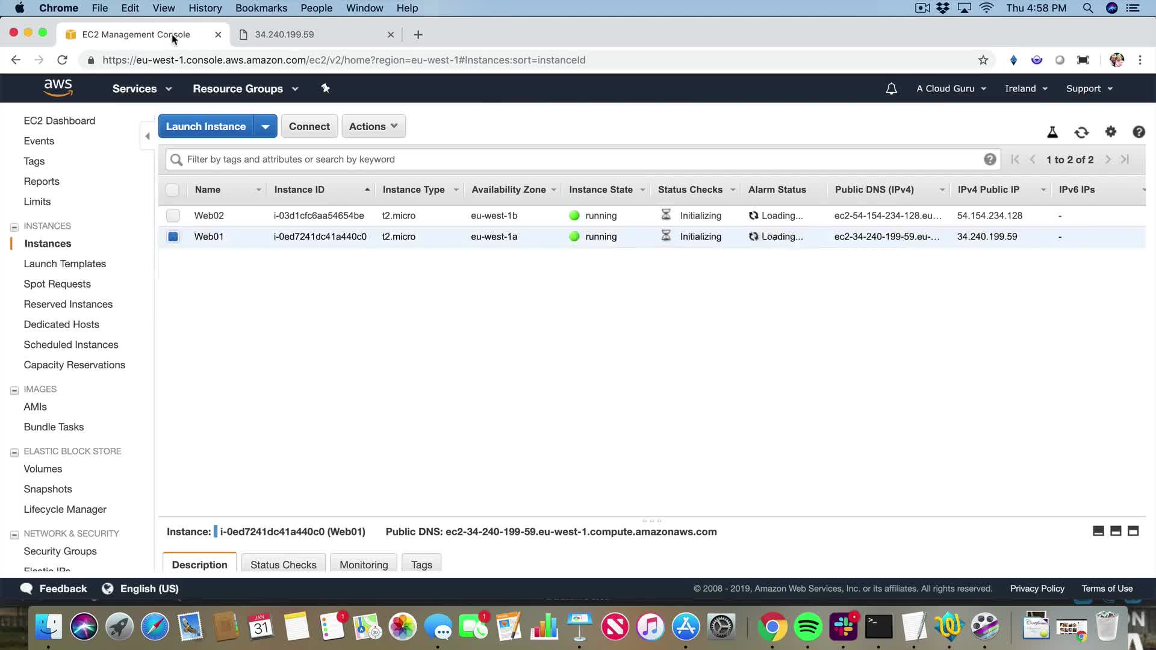This screenshot has height=650, width=1156.
Task: Click the AWS logo home icon
Action: 58,88
